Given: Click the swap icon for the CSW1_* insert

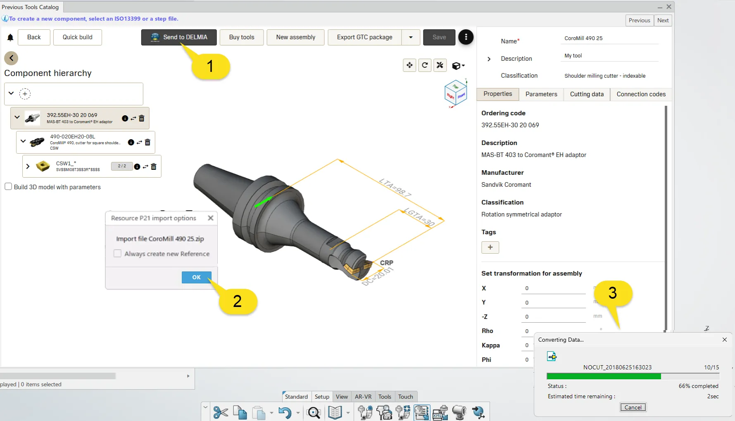Looking at the screenshot, I should pos(145,166).
